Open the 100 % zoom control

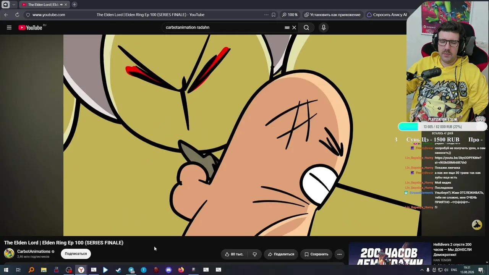point(290,15)
